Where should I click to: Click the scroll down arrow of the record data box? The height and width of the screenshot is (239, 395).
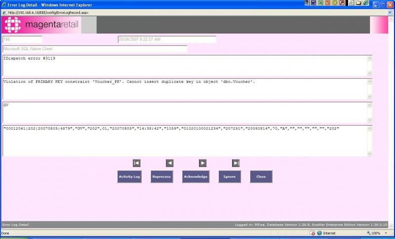tap(369, 153)
